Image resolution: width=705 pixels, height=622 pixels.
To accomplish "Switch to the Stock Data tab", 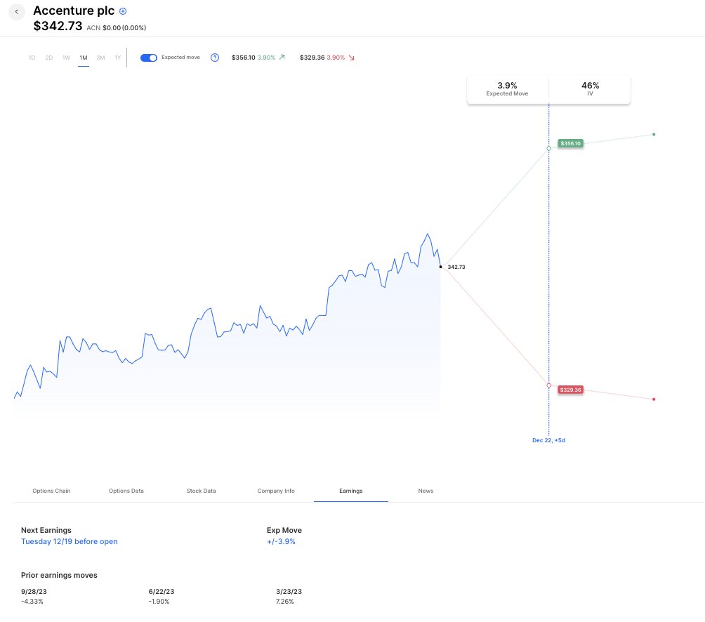I will [201, 491].
